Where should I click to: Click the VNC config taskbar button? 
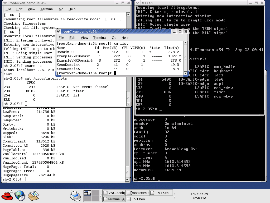tap(114, 193)
